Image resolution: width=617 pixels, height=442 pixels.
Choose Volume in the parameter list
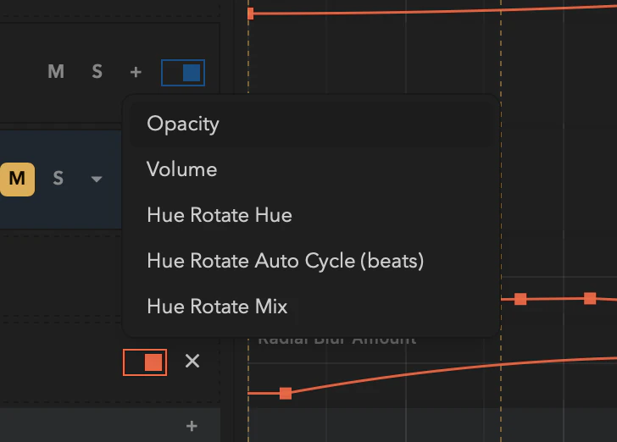coord(311,169)
